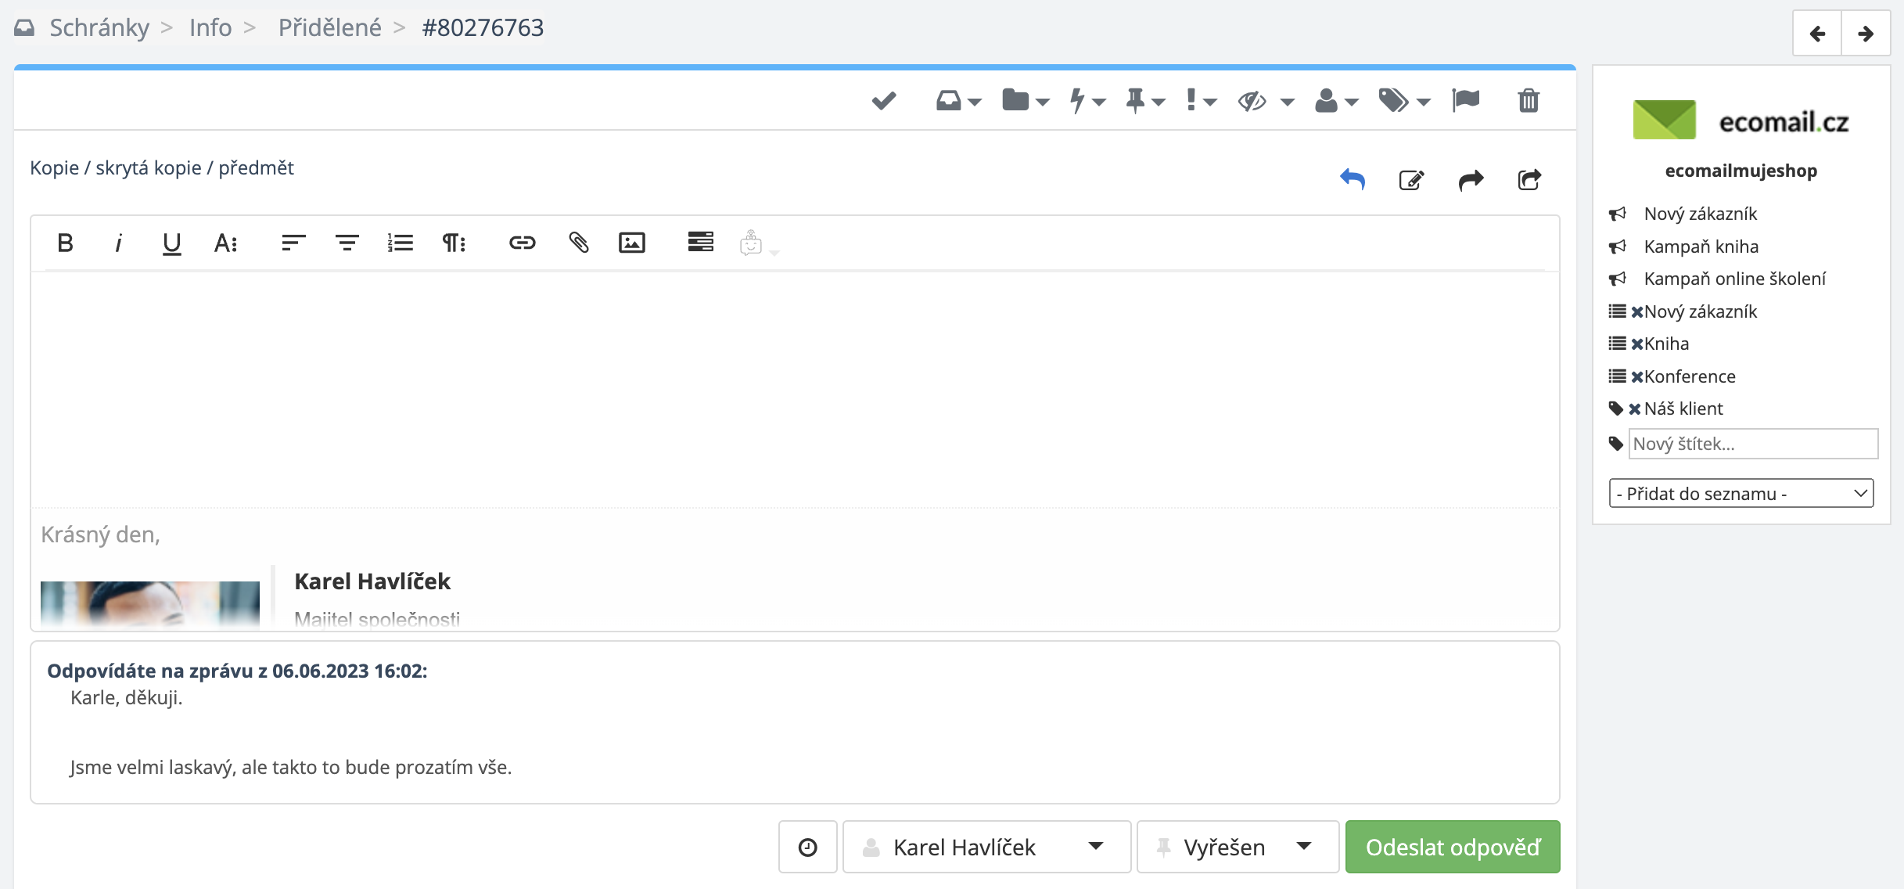This screenshot has height=889, width=1904.
Task: Mark ticket as done with checkmark icon
Action: pos(883,100)
